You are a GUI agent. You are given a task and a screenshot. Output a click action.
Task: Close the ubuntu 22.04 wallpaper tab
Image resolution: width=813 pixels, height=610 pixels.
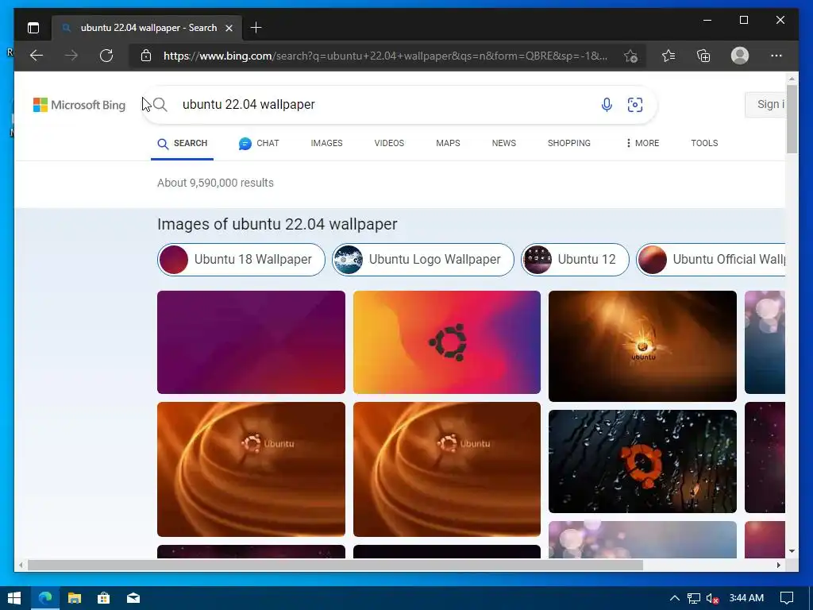tap(229, 28)
